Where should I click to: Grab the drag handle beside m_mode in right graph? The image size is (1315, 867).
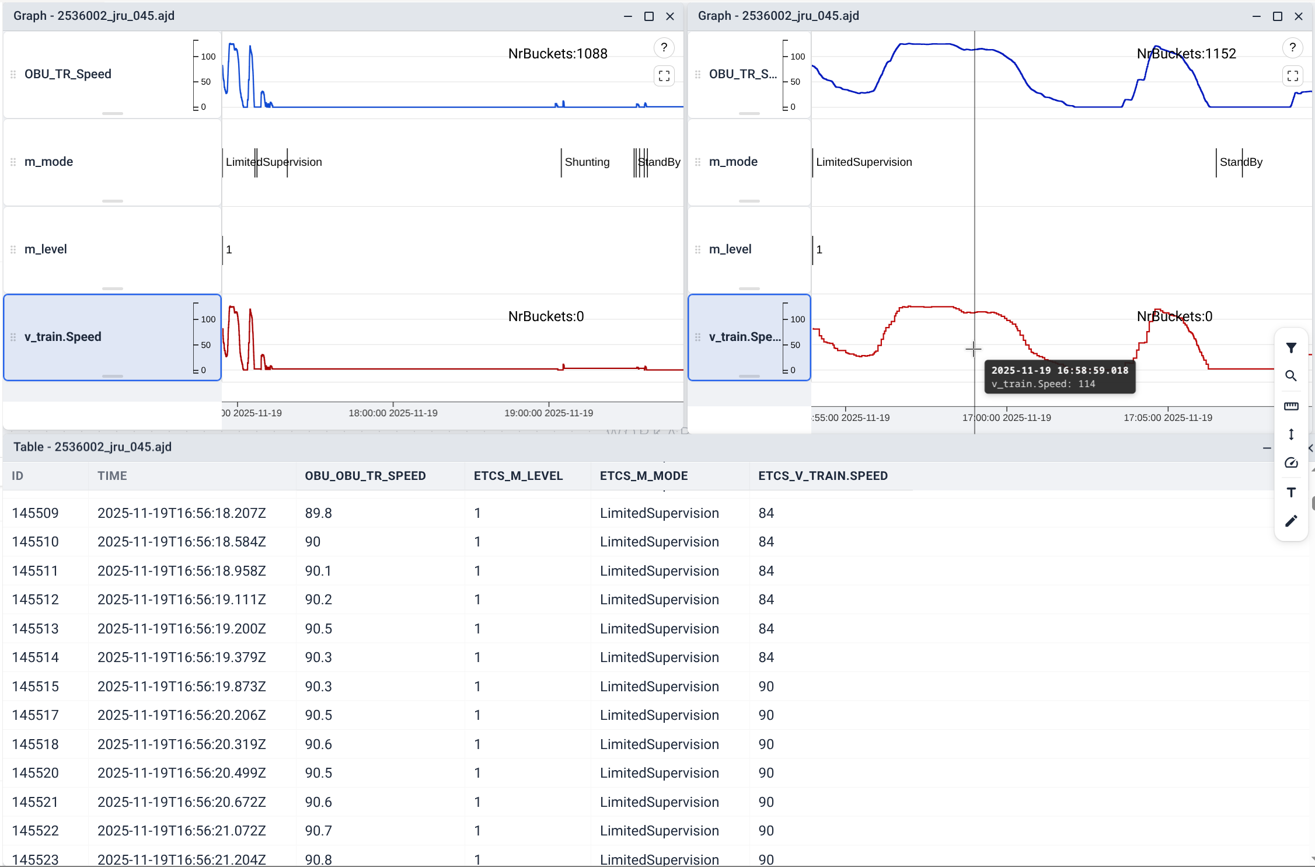[x=697, y=162]
